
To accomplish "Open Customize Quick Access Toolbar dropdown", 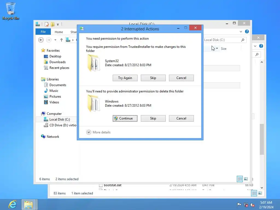I will tap(58, 24).
